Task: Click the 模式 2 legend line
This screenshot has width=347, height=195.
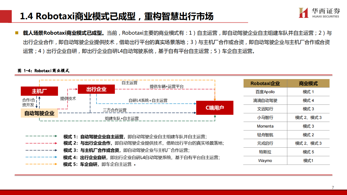Action: pos(144,143)
